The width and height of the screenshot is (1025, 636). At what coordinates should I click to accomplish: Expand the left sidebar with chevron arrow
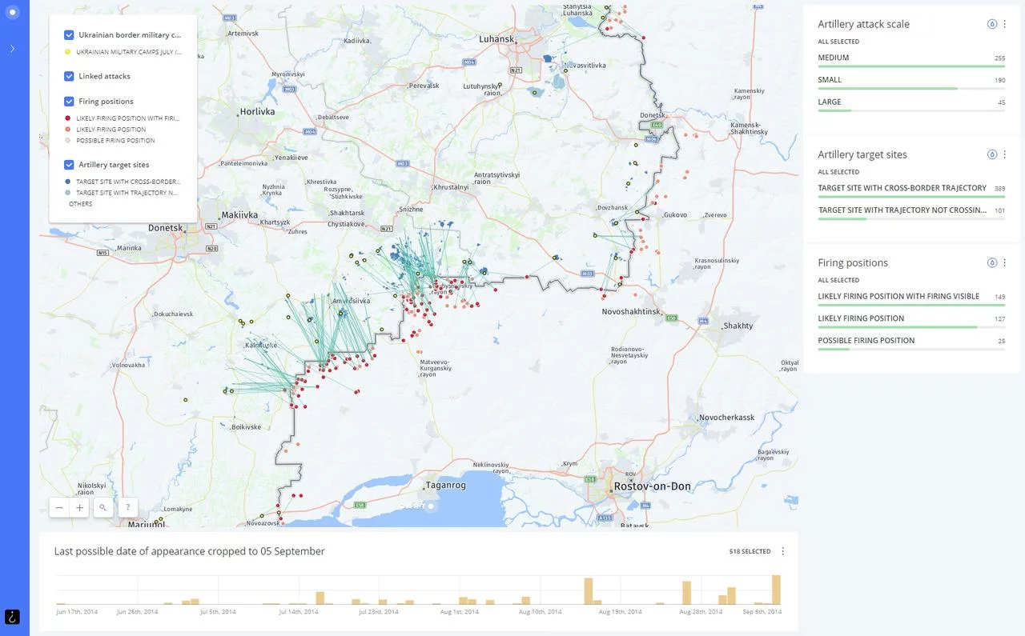pos(12,49)
